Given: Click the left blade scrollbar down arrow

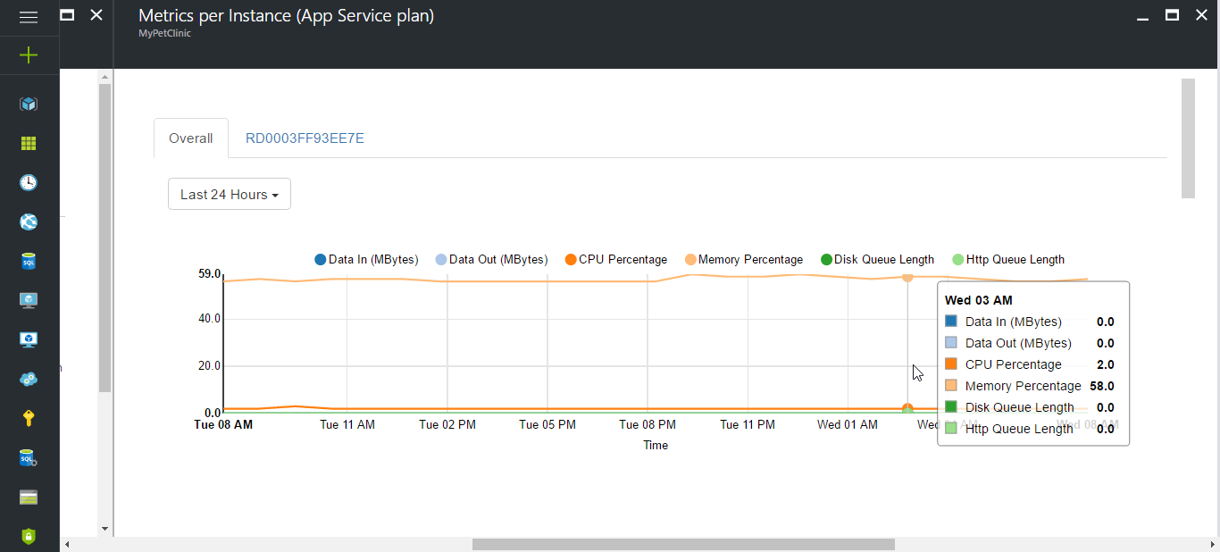Looking at the screenshot, I should (104, 529).
